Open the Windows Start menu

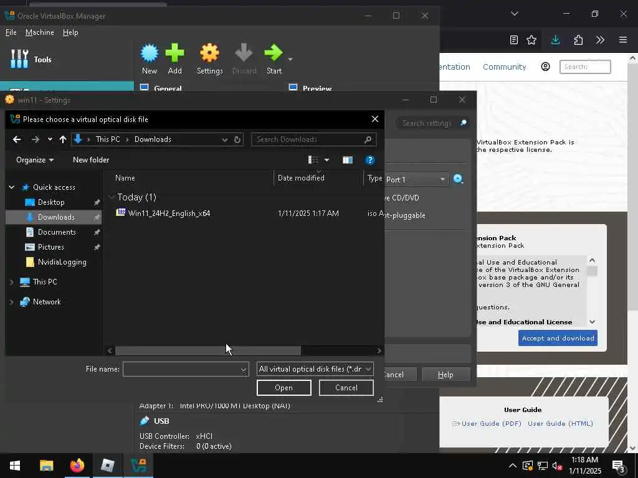click(15, 466)
